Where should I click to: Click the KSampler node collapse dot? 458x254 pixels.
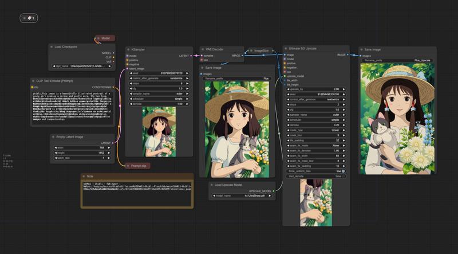(x=127, y=49)
